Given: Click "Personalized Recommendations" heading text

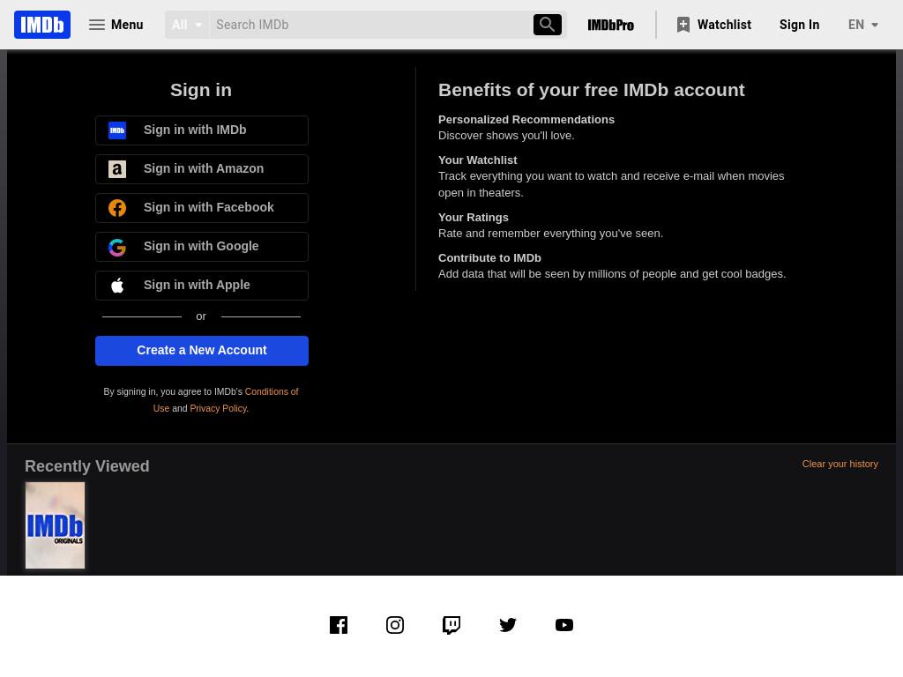Looking at the screenshot, I should pyautogui.click(x=526, y=120).
